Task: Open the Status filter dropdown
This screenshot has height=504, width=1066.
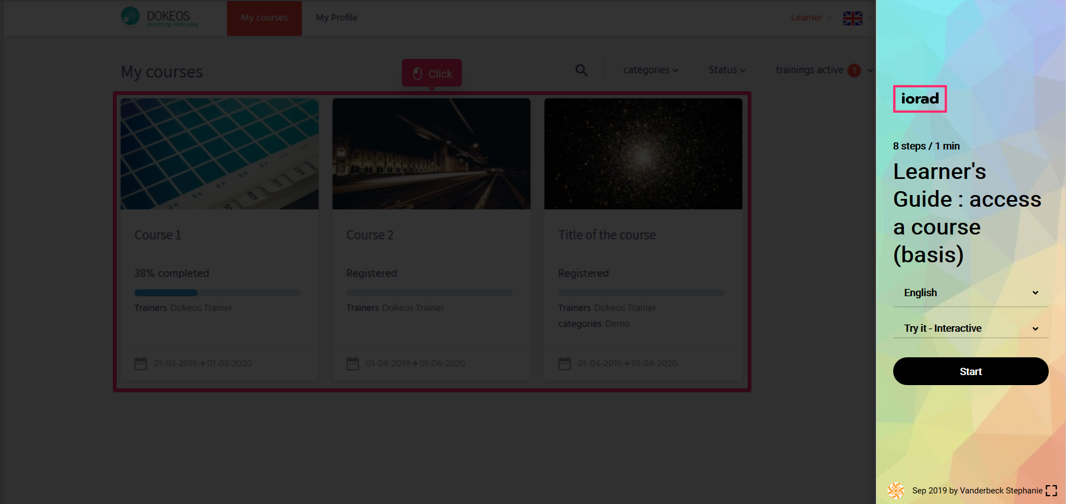Action: click(x=726, y=70)
